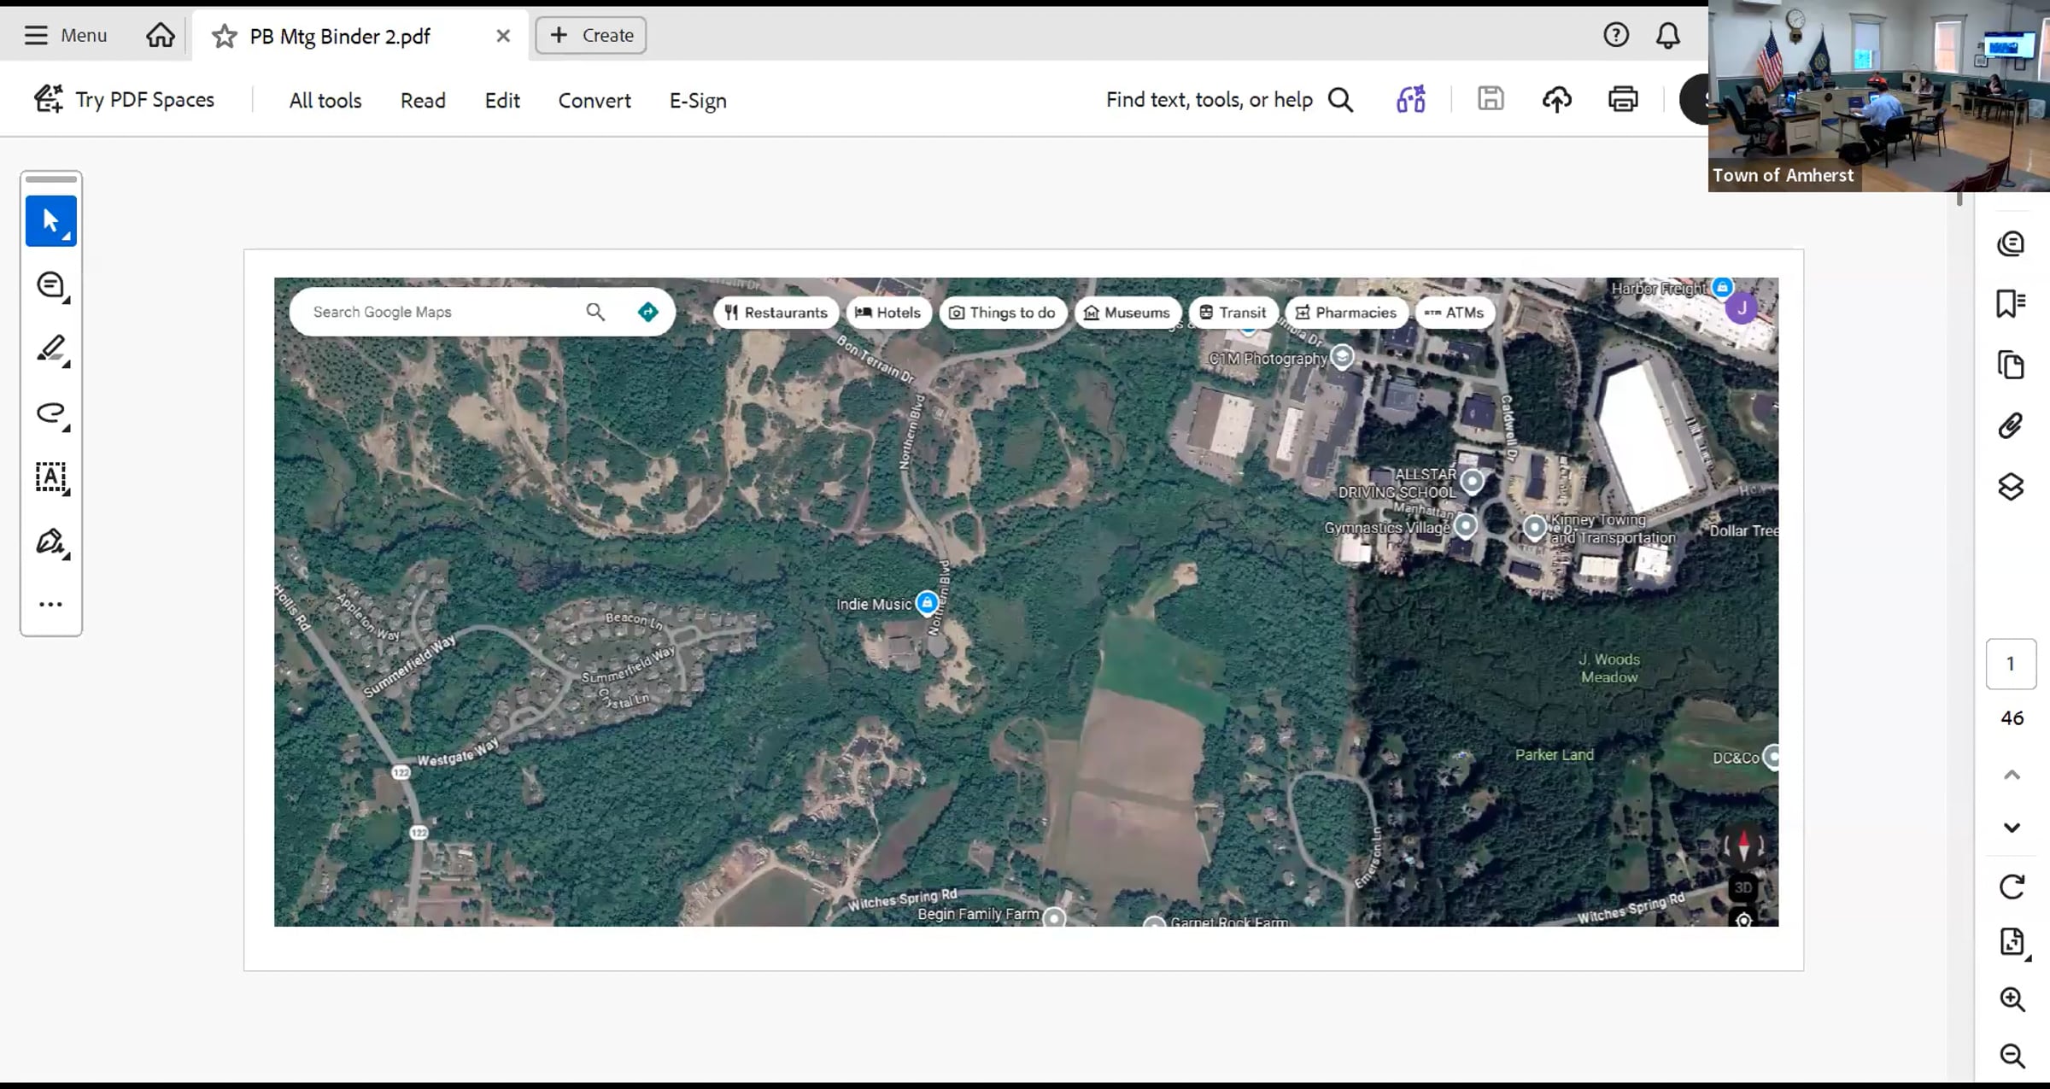Screen dimensions: 2050x1089
Task: Click the ATMs filter chip
Action: coord(1455,313)
